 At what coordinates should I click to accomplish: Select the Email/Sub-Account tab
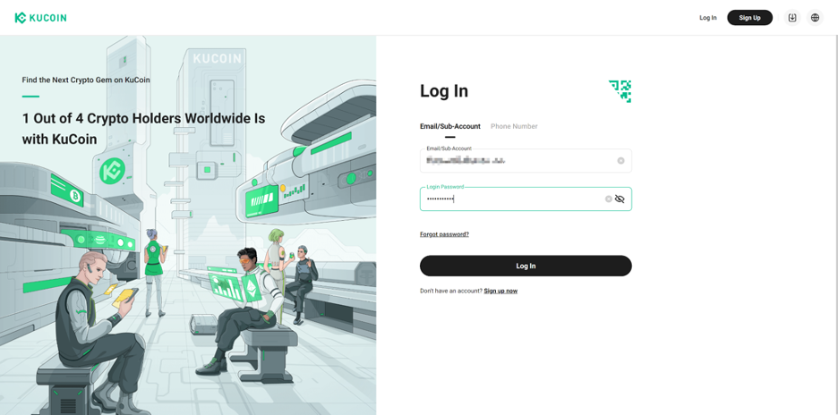coord(450,127)
